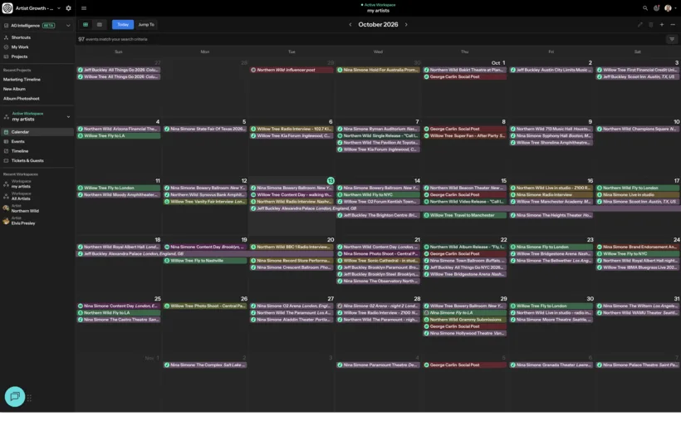This screenshot has width=681, height=426.
Task: Open Willow Tree Fly to London on 11th
Action: pyautogui.click(x=119, y=188)
